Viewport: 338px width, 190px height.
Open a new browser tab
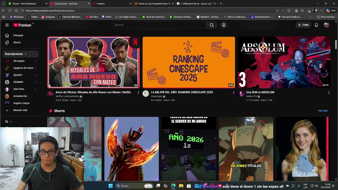click(x=221, y=3)
